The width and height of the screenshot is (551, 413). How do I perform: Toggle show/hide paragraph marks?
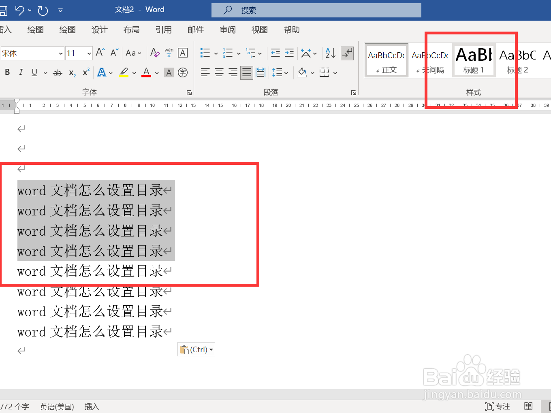347,53
